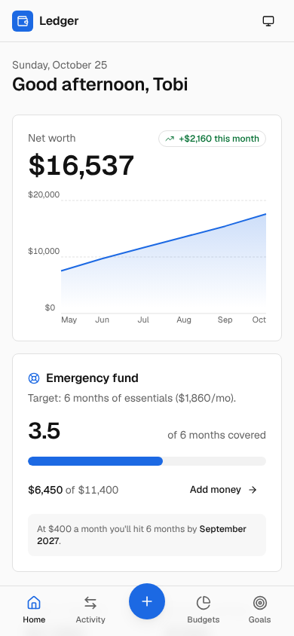Image resolution: width=294 pixels, height=636 pixels.
Task: Click the arrow next to Add money
Action: click(253, 490)
